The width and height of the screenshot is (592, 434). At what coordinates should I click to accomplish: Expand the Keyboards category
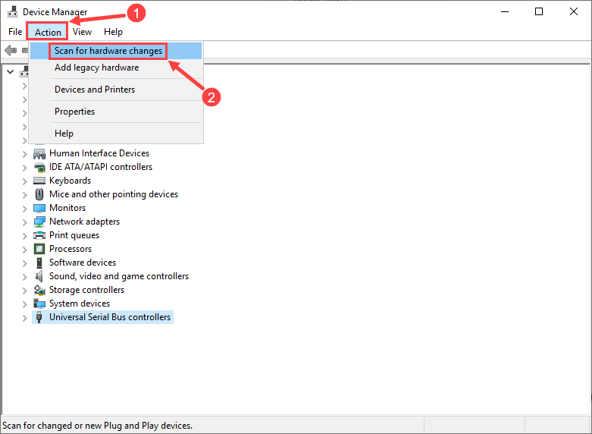click(x=24, y=181)
